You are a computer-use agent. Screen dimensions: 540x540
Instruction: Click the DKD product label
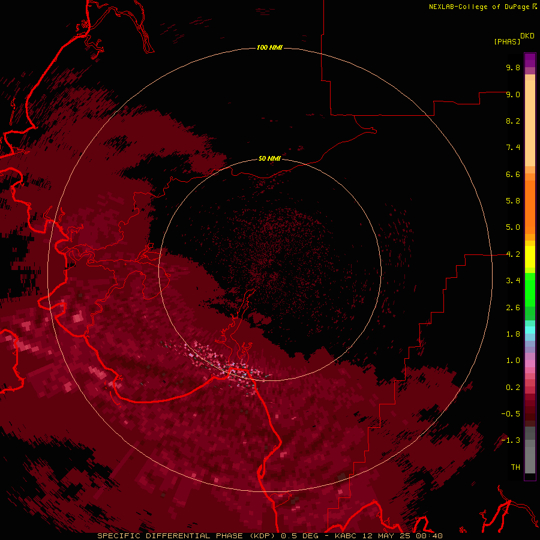527,36
